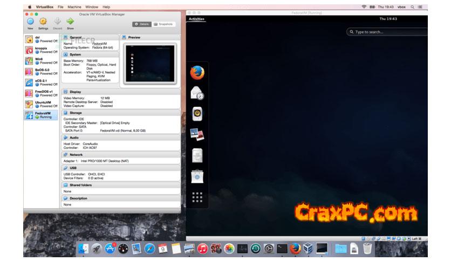This screenshot has width=451, height=261.
Task: Collapse the System section header
Action: [75, 54]
